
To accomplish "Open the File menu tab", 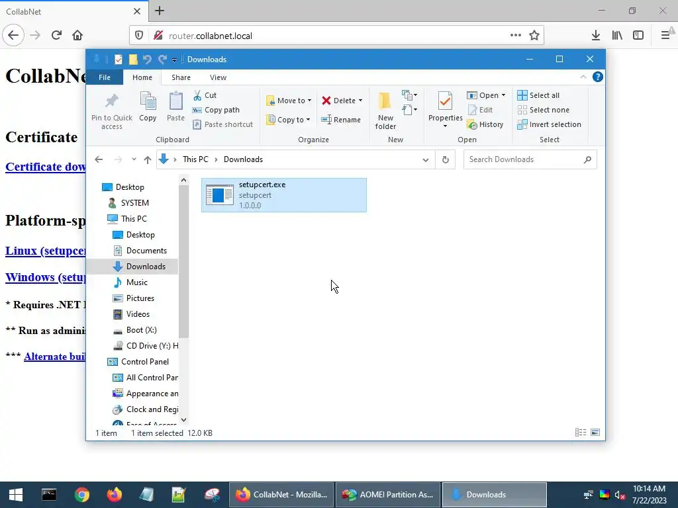I will [x=105, y=77].
